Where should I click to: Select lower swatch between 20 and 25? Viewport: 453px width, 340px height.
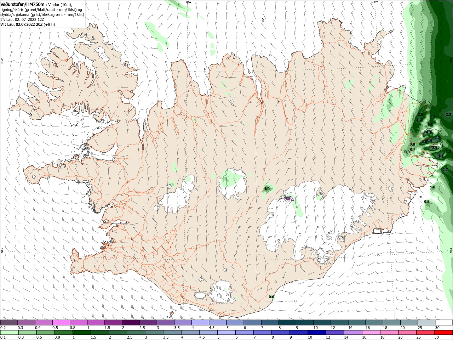tap(408, 333)
